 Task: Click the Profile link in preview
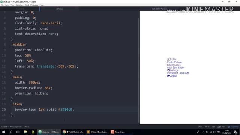point(173,59)
